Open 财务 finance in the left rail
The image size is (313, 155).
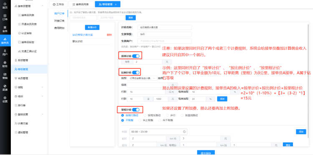5,64
